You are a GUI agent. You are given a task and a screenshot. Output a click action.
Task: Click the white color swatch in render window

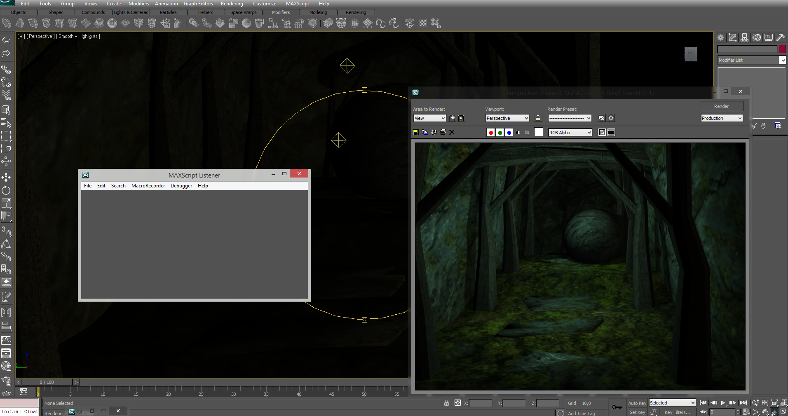point(539,132)
